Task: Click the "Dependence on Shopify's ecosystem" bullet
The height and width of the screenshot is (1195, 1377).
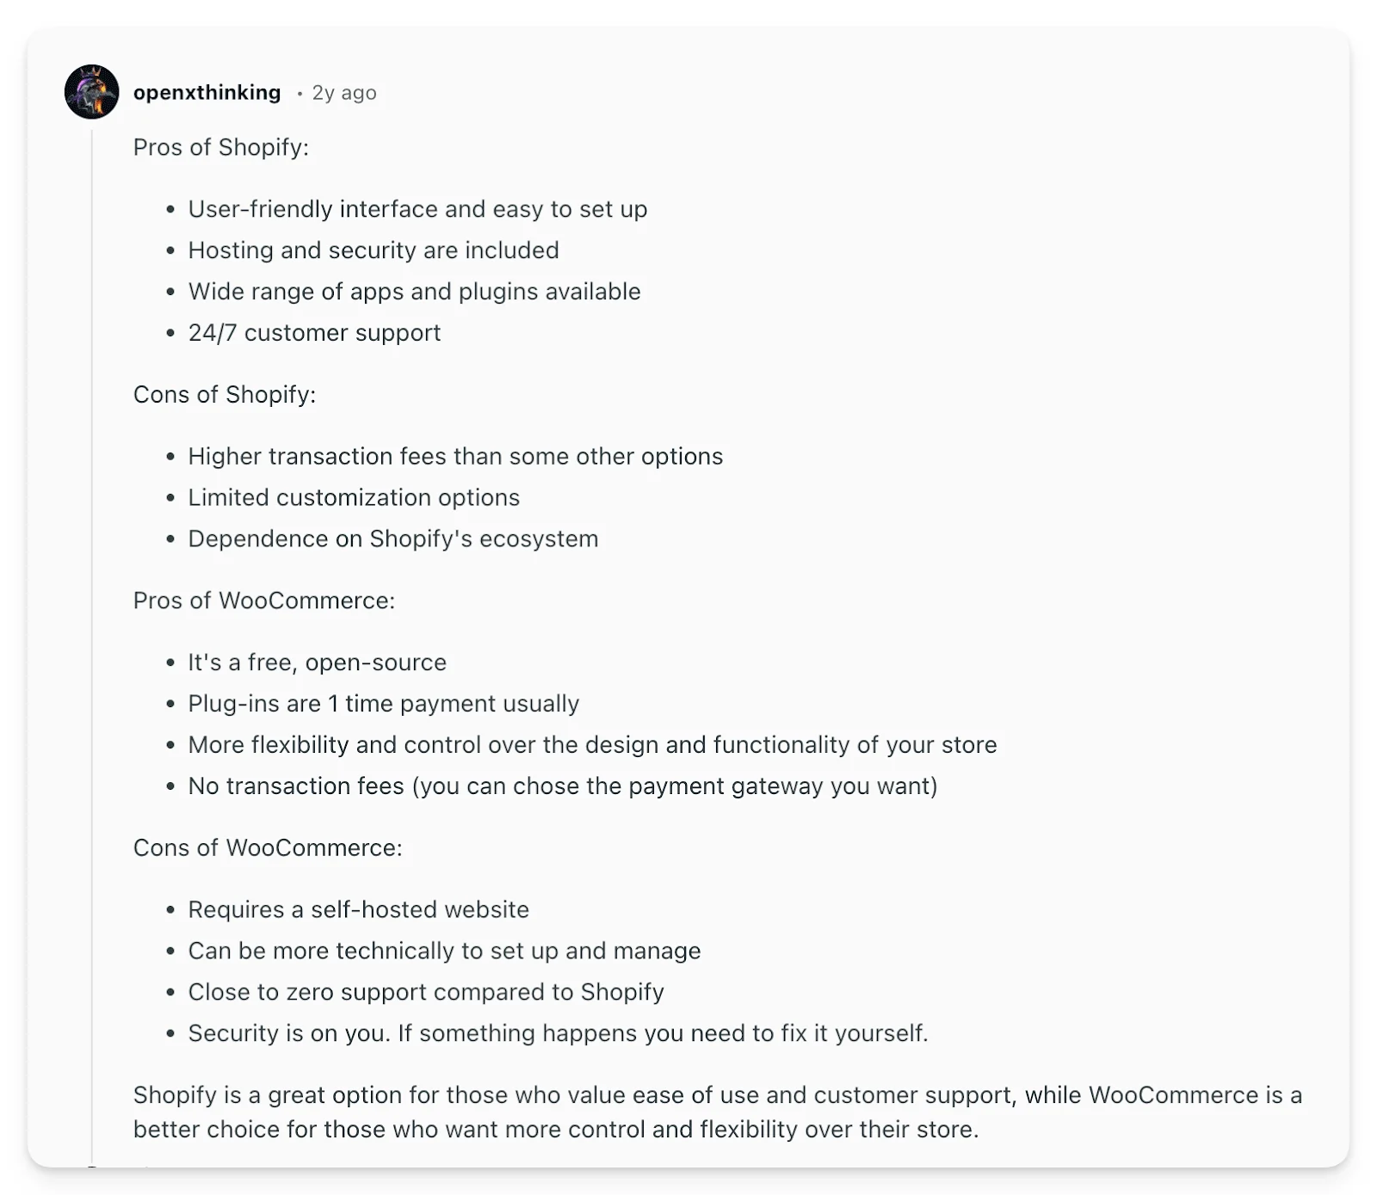Action: point(392,539)
